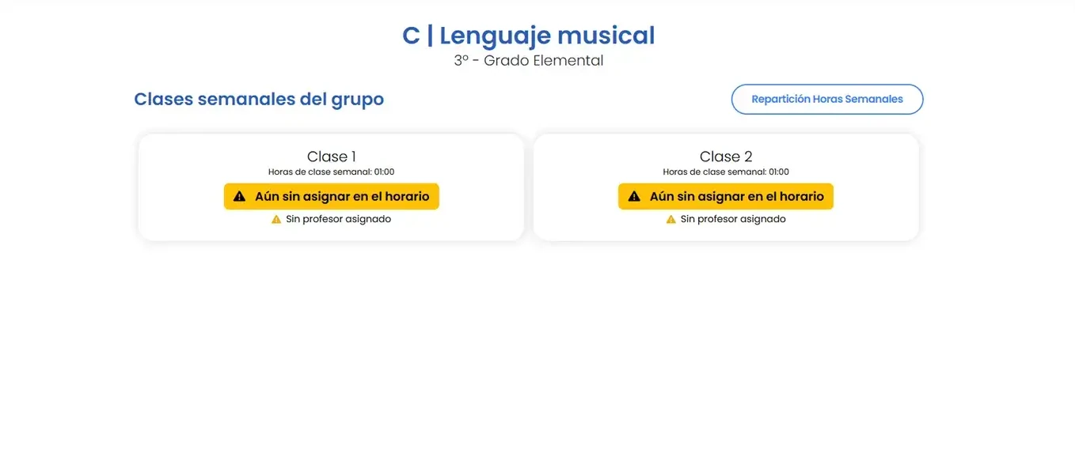Viewport: 1075px width, 476px height.
Task: Click the small warning icon beside 'Sin profesor asignado' in Clase 2
Action: tap(670, 219)
